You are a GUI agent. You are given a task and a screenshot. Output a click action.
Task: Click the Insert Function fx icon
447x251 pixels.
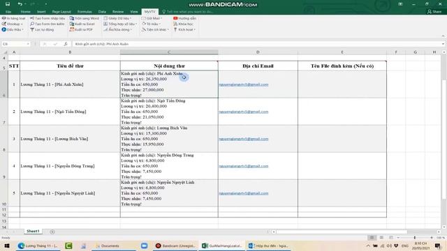coord(66,44)
